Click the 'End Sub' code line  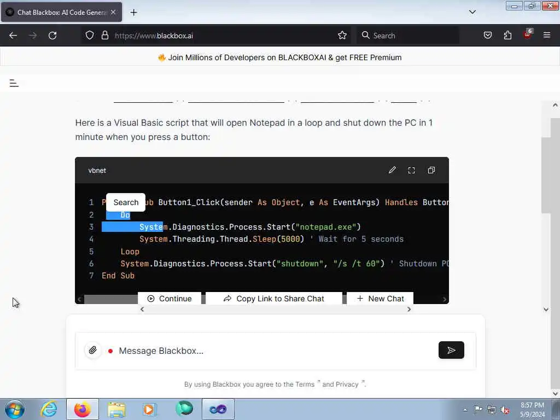coord(118,276)
